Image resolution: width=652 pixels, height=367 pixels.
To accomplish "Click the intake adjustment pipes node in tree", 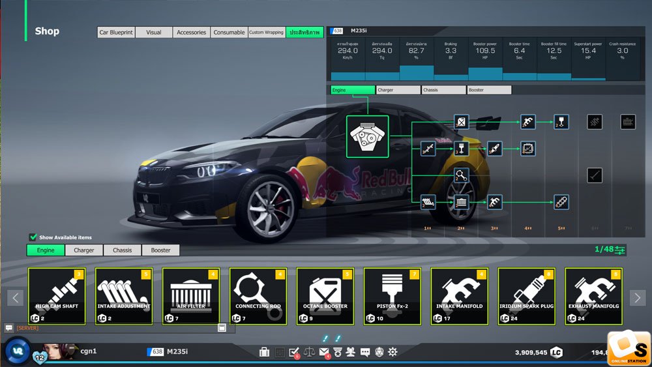I will [x=428, y=202].
